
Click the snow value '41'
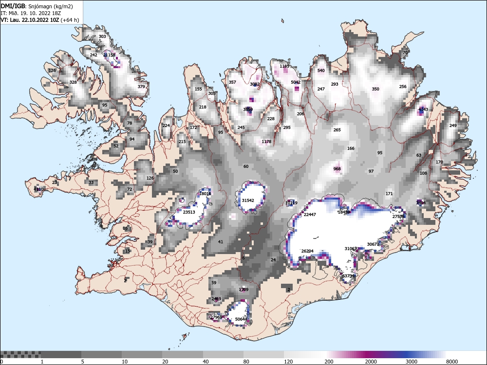coord(221,242)
